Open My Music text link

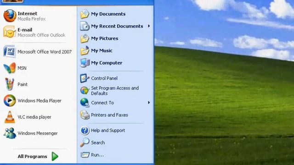tap(102, 50)
